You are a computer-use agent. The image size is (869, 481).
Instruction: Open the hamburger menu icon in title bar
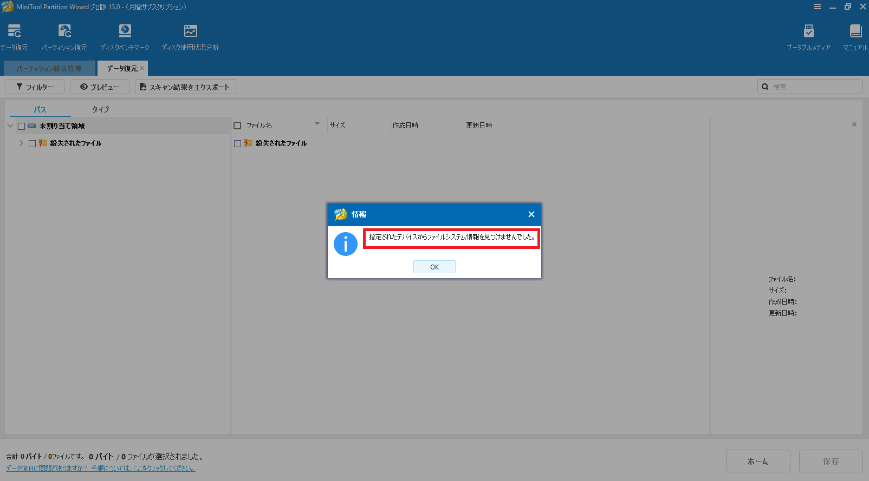[x=818, y=7]
